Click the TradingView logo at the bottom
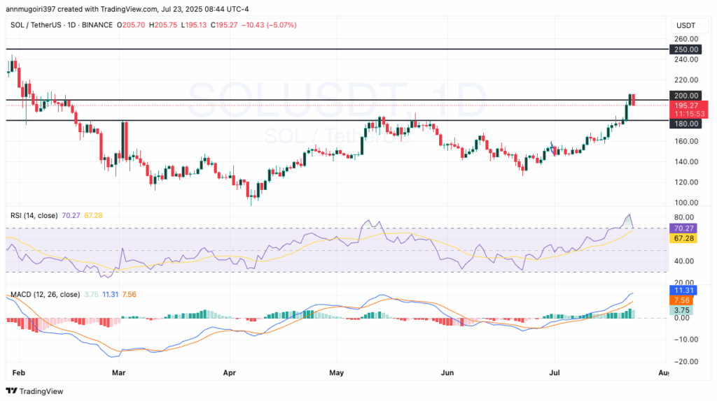717x401 pixels. pyautogui.click(x=34, y=391)
